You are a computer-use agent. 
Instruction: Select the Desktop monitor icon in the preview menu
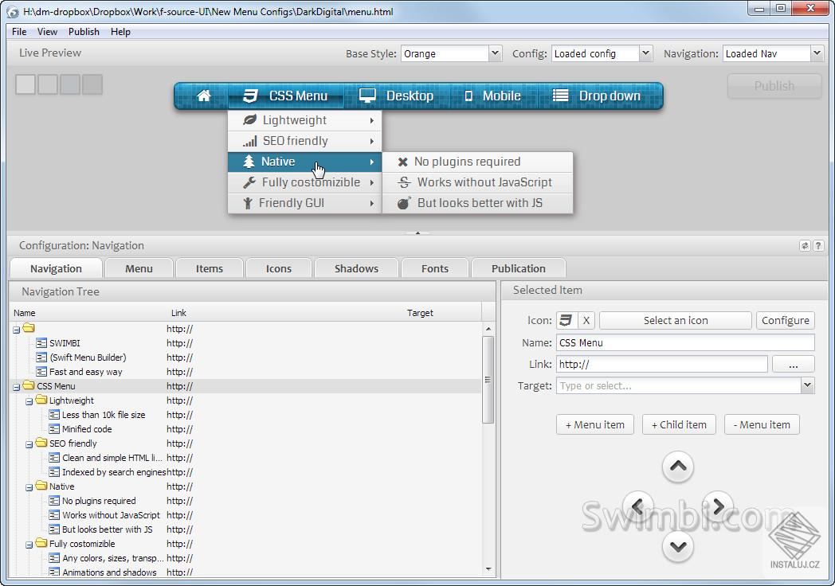tap(367, 95)
